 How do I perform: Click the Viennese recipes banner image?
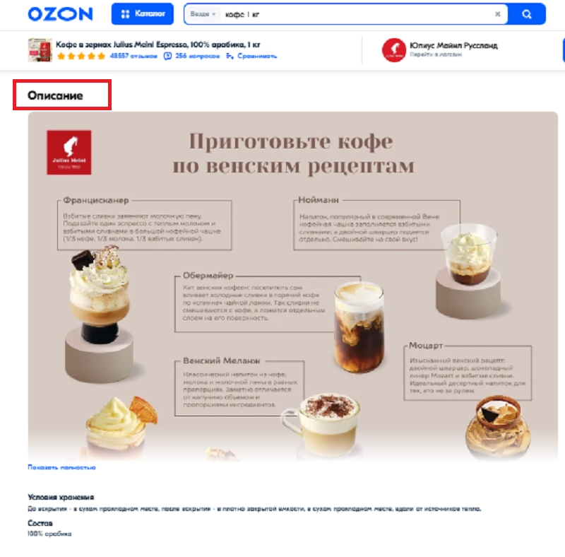(293, 286)
